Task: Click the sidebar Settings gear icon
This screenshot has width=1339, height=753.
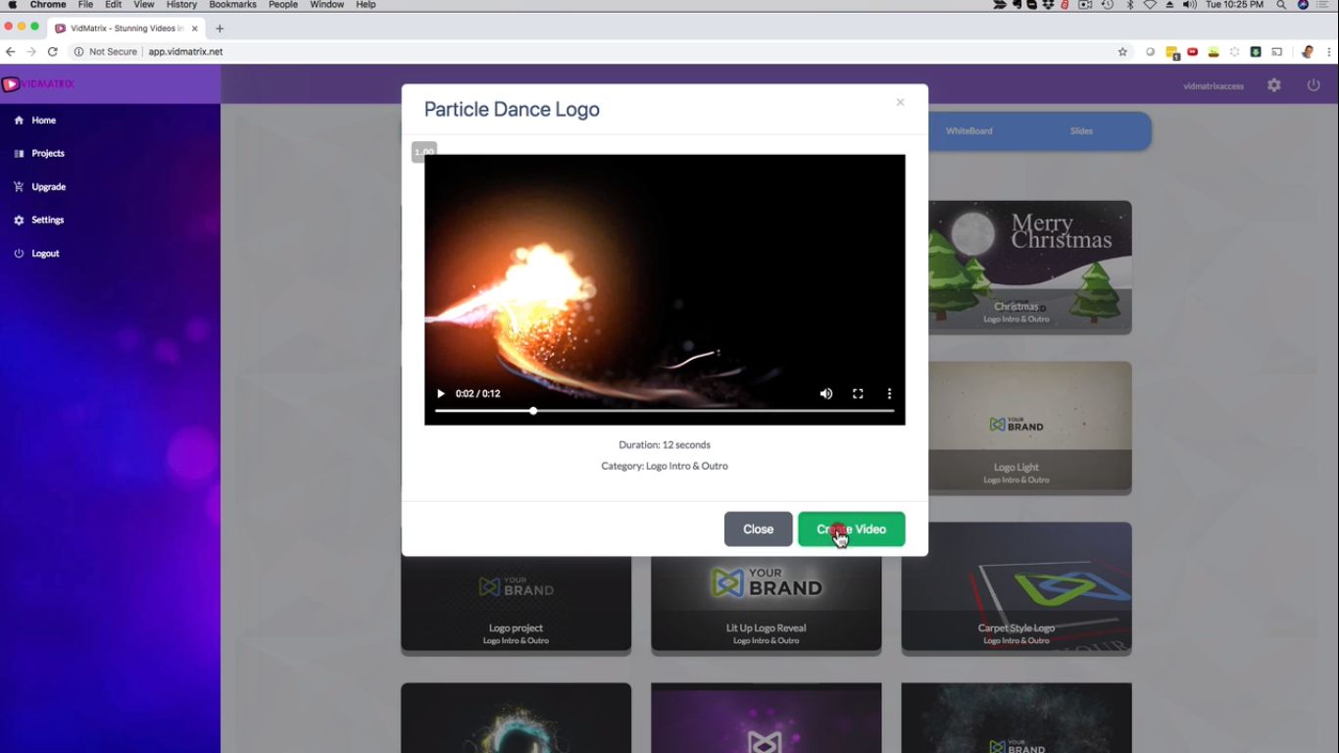Action: click(x=19, y=221)
